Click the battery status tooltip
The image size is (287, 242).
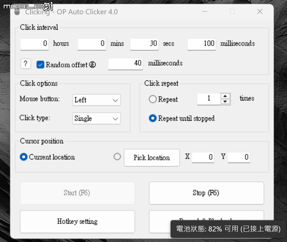228,229
